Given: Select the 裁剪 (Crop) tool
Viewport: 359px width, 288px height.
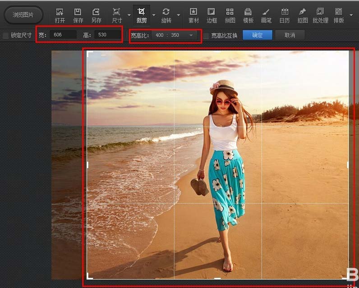Looking at the screenshot, I should click(142, 15).
